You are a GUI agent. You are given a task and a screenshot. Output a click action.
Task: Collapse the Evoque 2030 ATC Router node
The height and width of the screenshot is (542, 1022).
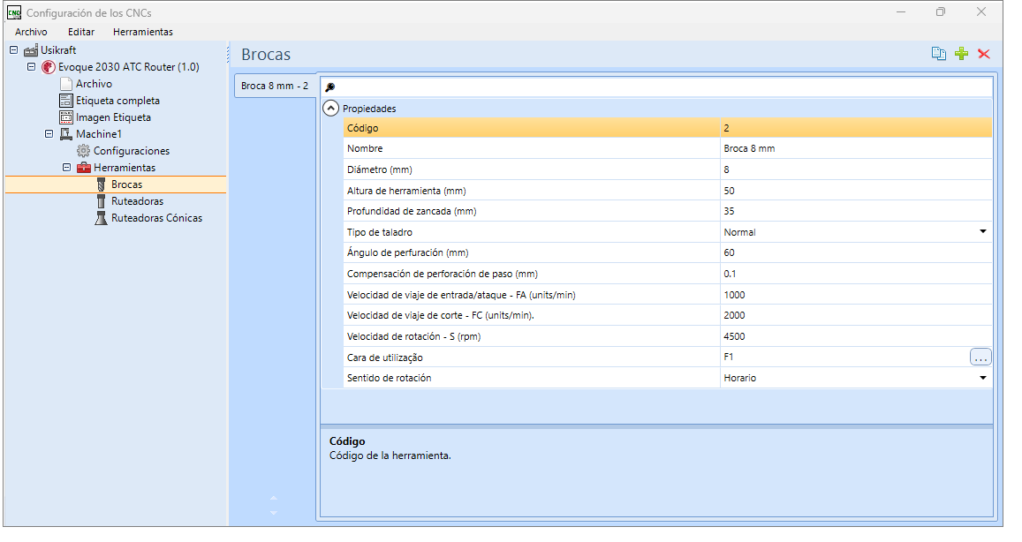pyautogui.click(x=31, y=66)
